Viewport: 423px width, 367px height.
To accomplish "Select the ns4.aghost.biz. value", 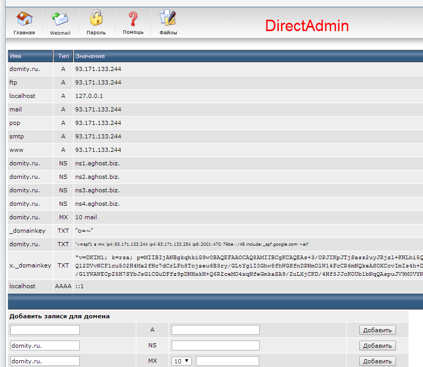I will point(97,204).
